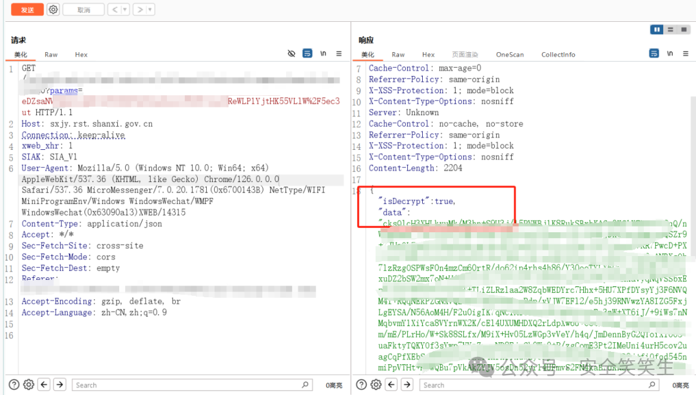The width and height of the screenshot is (696, 395).
Task: Switch request view to Raw tab
Action: (x=51, y=55)
